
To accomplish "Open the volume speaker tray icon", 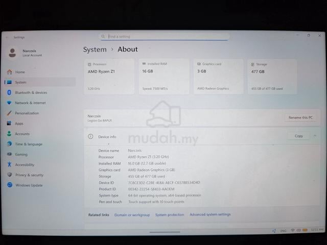I will point(298,230).
